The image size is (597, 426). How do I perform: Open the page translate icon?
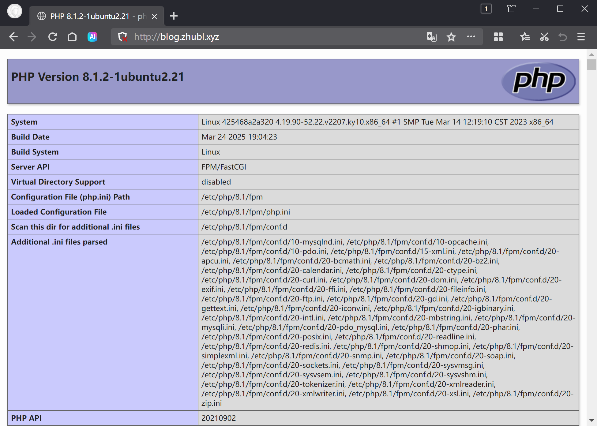(x=432, y=37)
